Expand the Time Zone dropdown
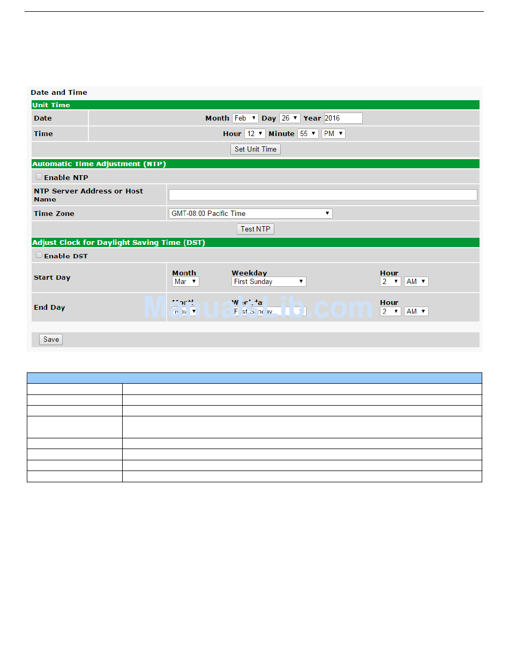This screenshot has width=509, height=672. [x=251, y=213]
